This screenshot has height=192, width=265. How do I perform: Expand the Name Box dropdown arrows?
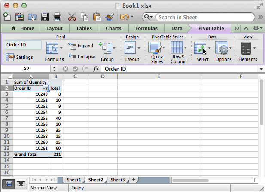click(x=54, y=69)
